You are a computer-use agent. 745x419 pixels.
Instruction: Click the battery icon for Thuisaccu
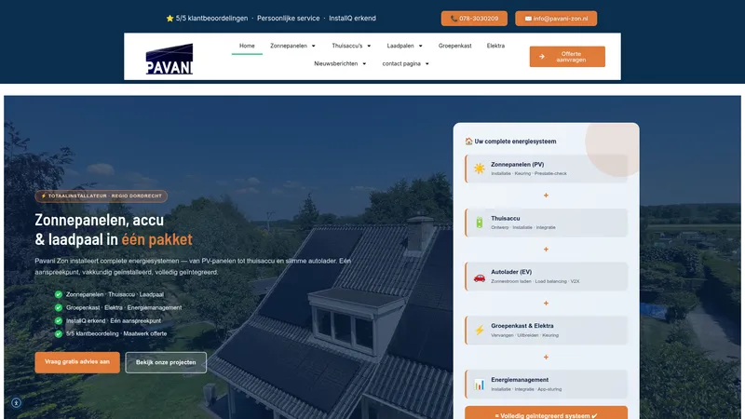point(479,223)
